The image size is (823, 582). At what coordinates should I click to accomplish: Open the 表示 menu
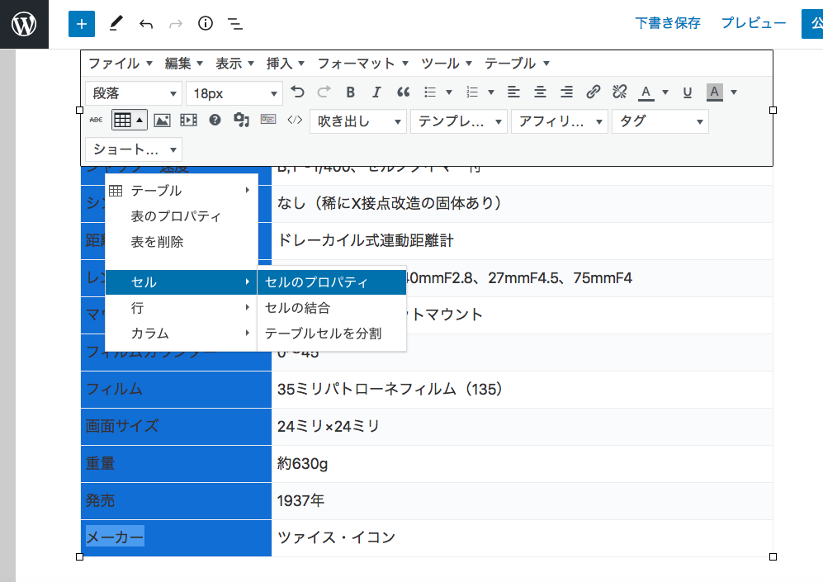click(x=234, y=64)
